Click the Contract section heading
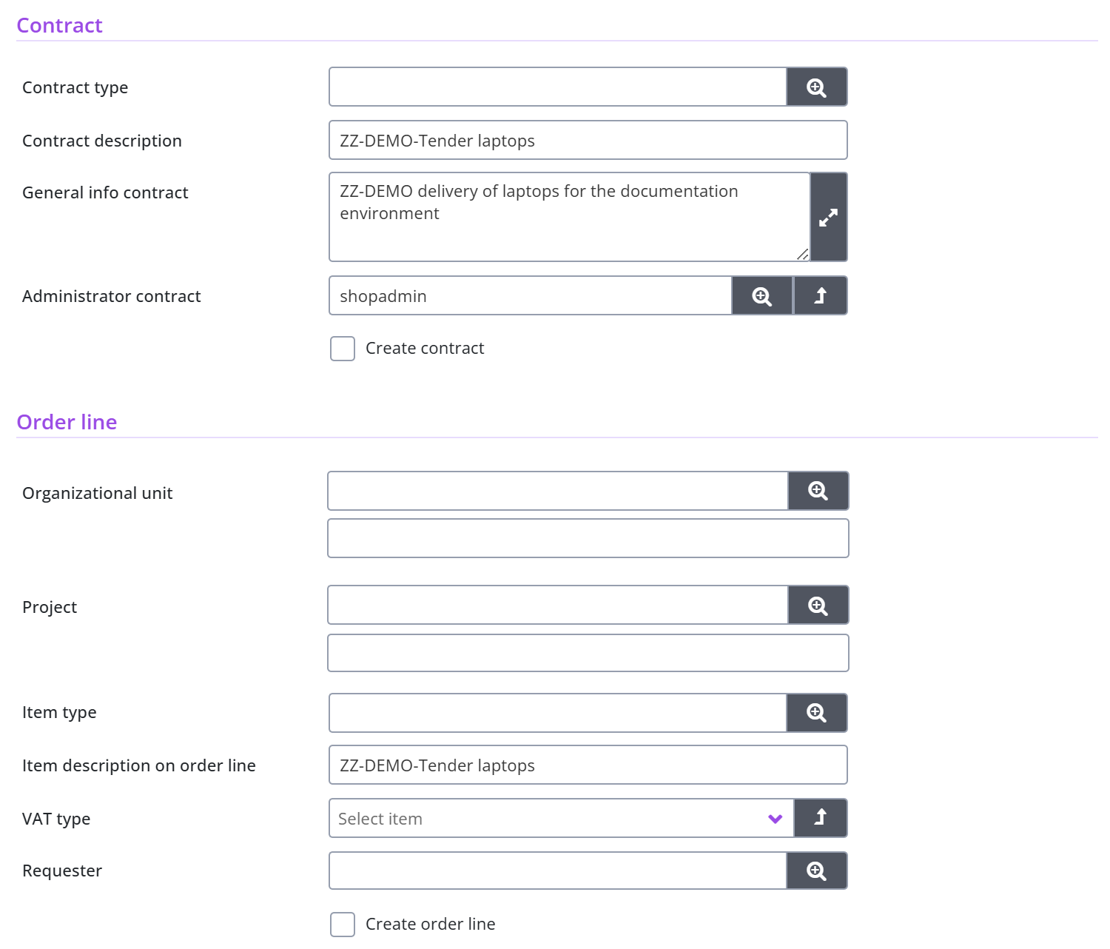The height and width of the screenshot is (949, 1110). point(59,25)
